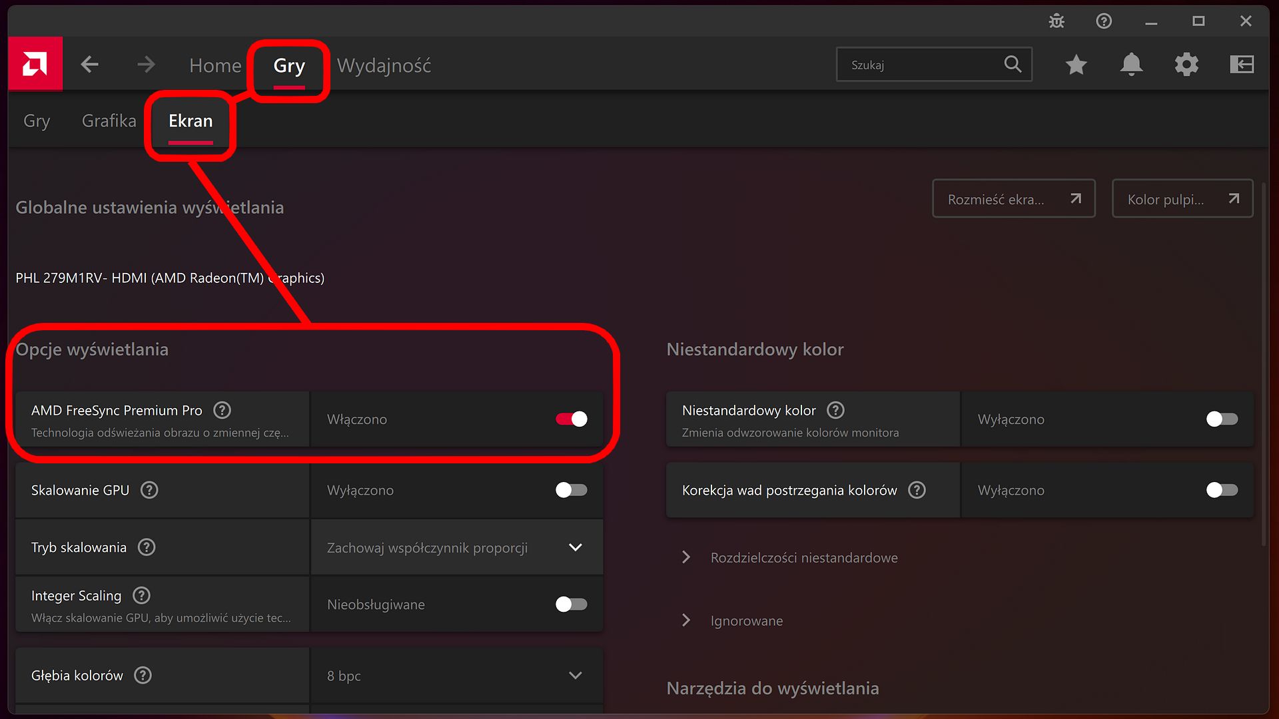
Task: Enable Korekcja wad postrzegania kolorów toggle
Action: tap(1222, 490)
